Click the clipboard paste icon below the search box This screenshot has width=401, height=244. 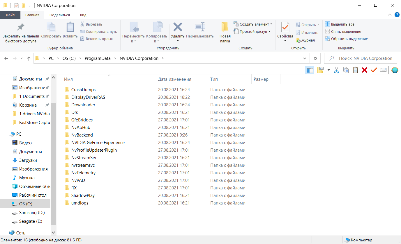pyautogui.click(x=355, y=70)
